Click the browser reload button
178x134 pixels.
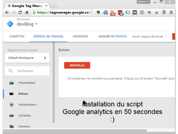tap(20, 12)
